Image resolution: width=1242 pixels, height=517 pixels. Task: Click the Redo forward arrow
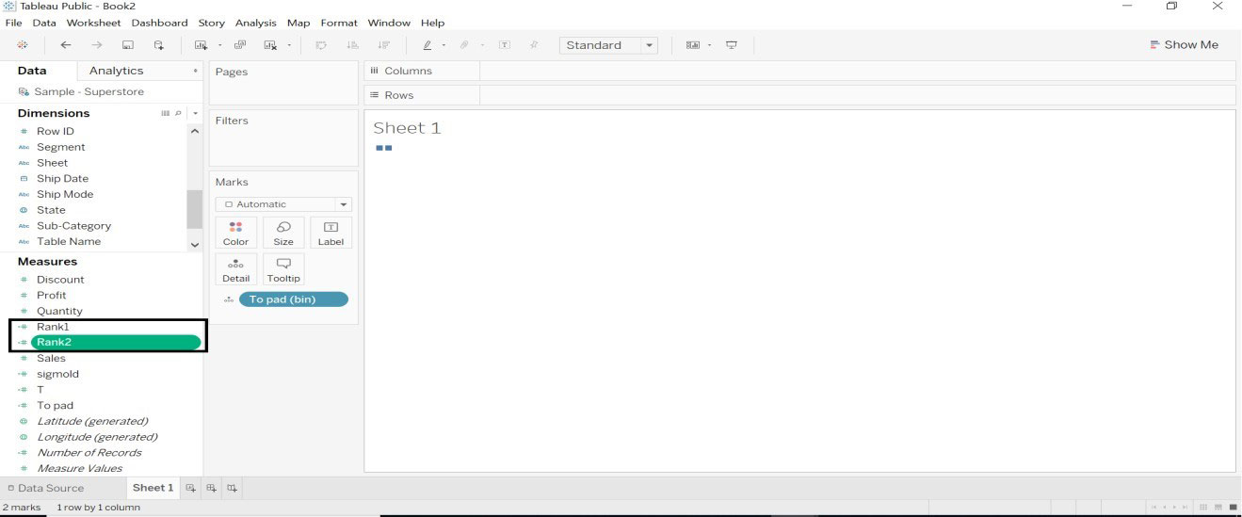click(x=97, y=45)
